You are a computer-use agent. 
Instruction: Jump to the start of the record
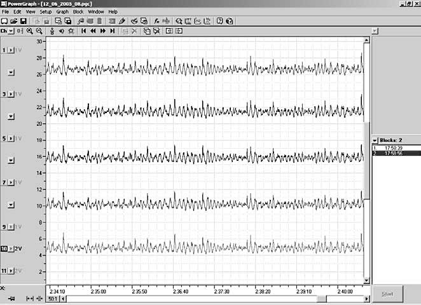[83, 31]
